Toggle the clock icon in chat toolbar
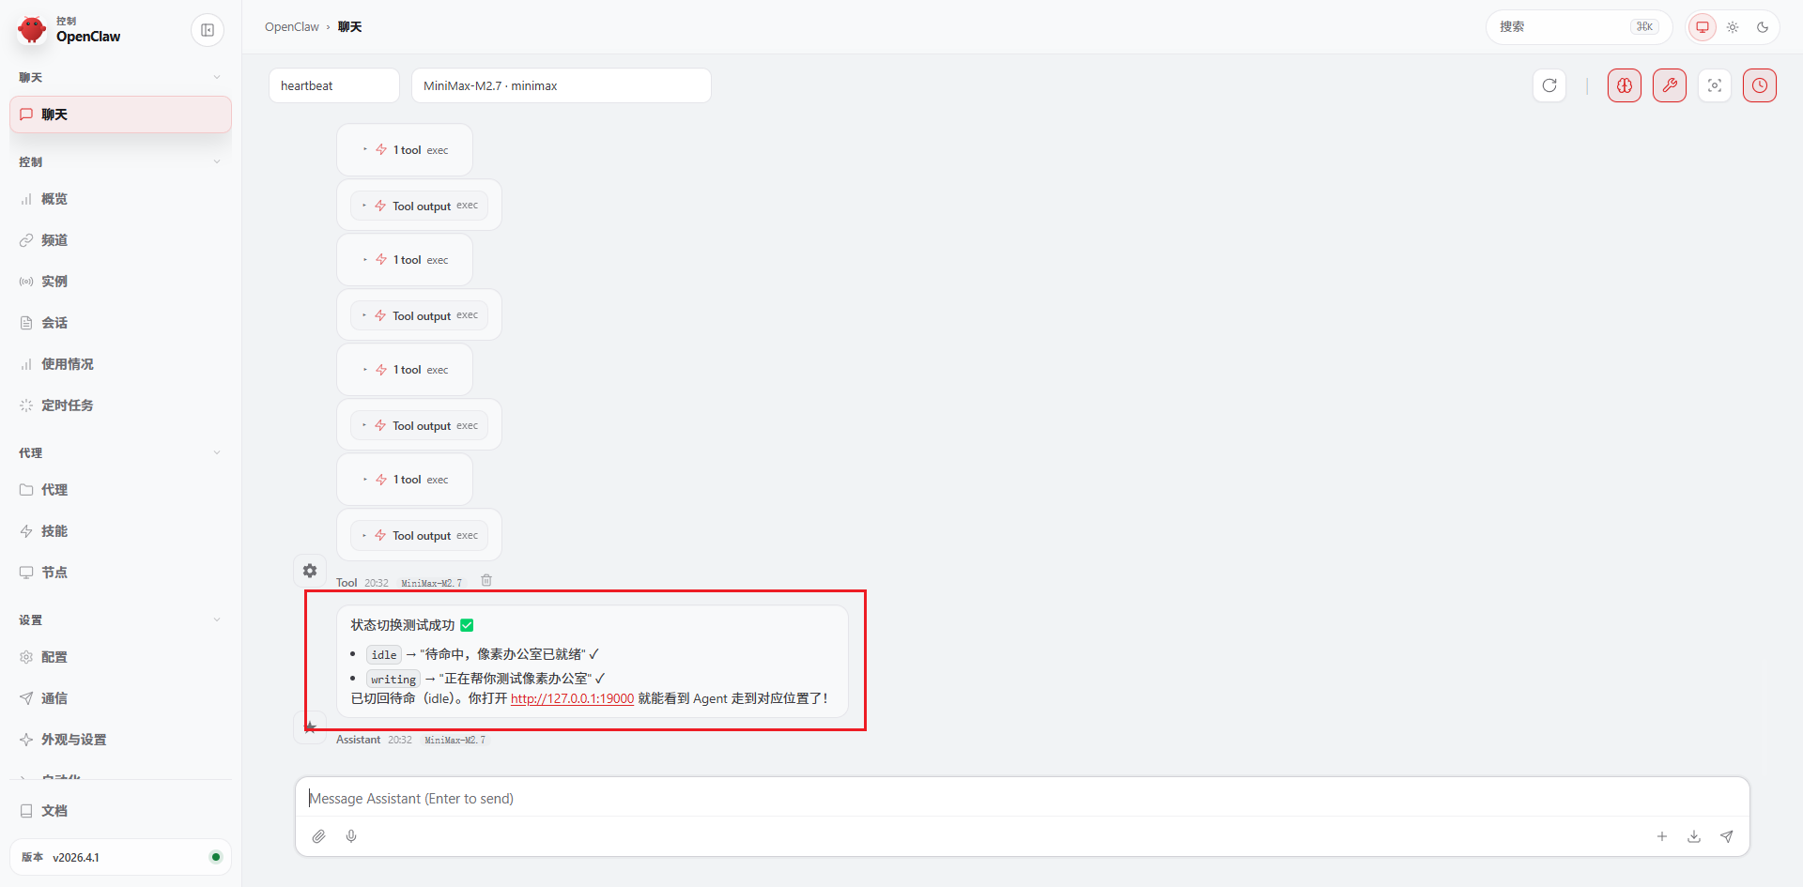 (x=1759, y=85)
